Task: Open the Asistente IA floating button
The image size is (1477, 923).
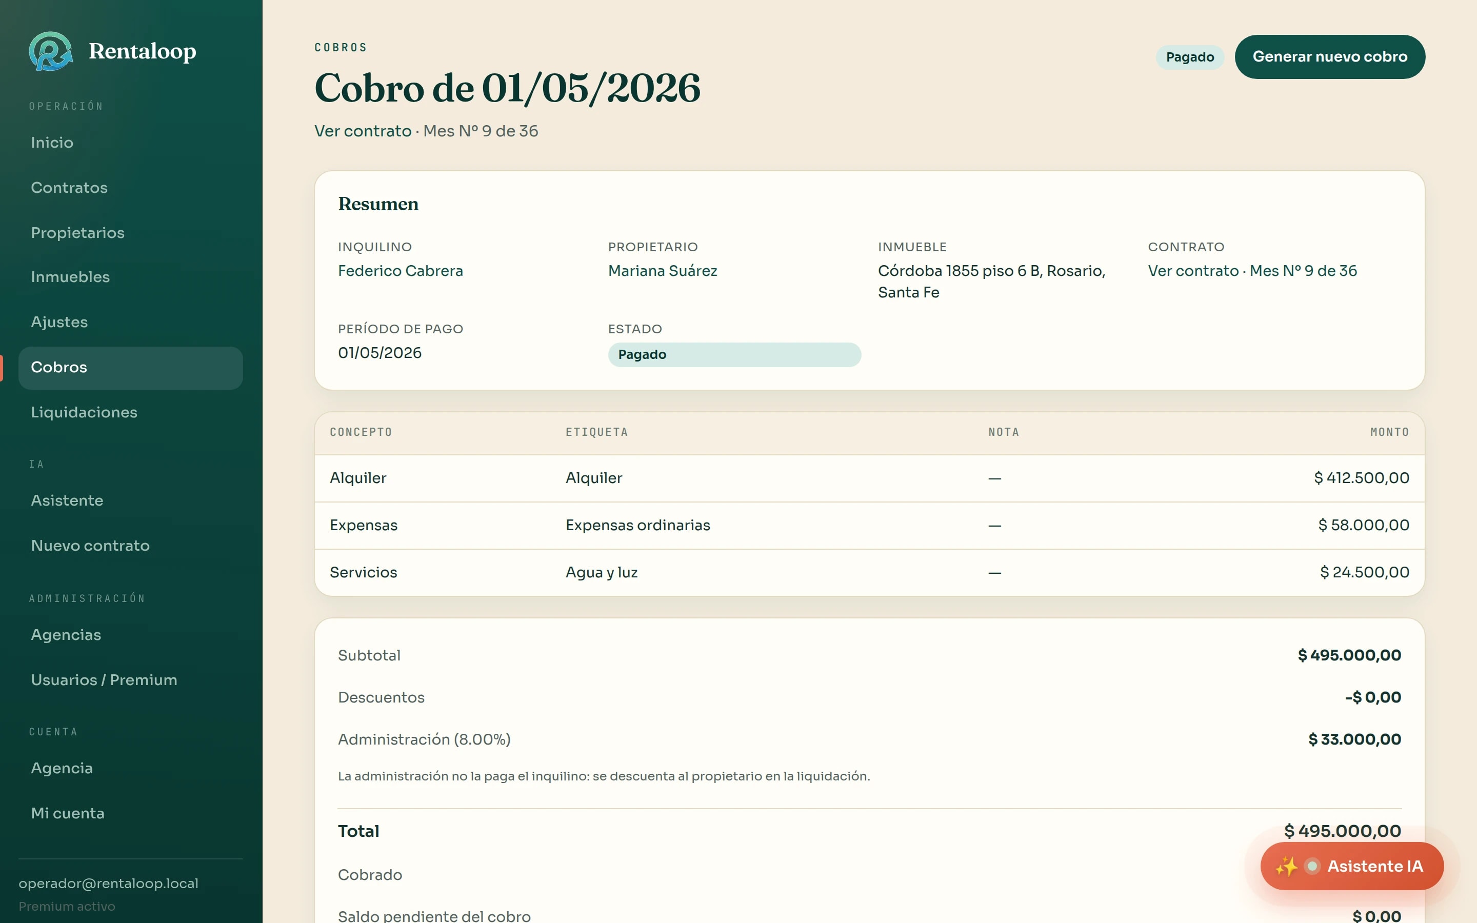Action: point(1352,866)
